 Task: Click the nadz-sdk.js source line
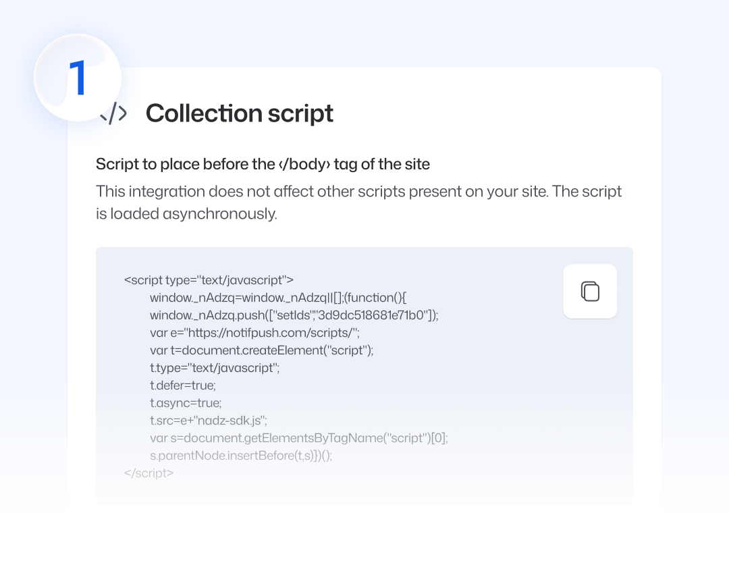coord(209,421)
